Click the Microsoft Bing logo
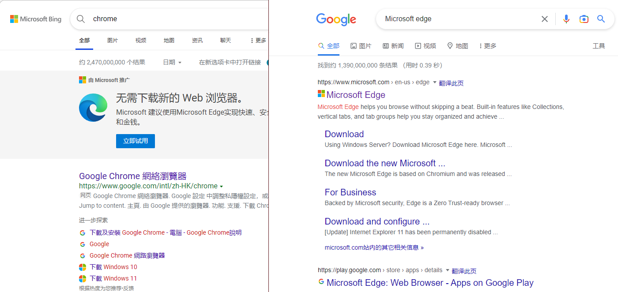 (36, 19)
